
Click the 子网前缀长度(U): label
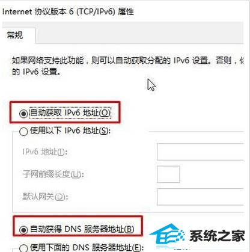(x=53, y=174)
